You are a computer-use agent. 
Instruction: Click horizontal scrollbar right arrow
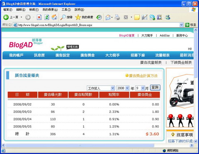coord(192,145)
